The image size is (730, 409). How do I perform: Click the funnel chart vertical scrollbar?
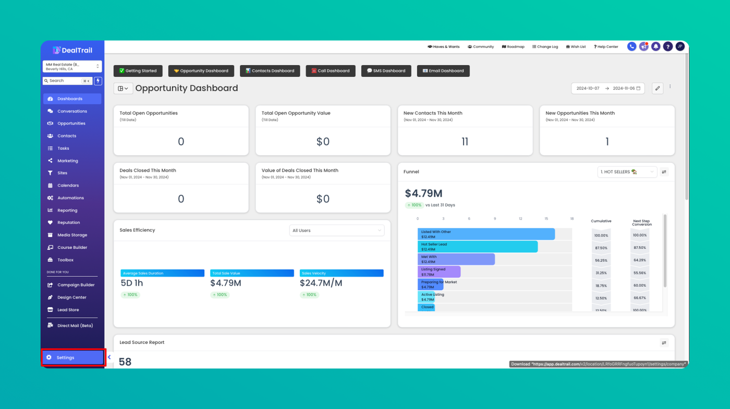(x=664, y=251)
